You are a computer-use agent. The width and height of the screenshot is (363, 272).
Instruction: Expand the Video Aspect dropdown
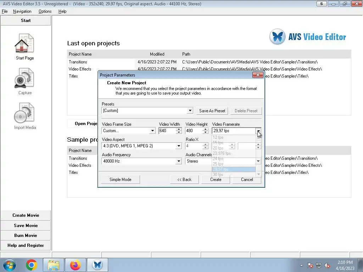179,146
